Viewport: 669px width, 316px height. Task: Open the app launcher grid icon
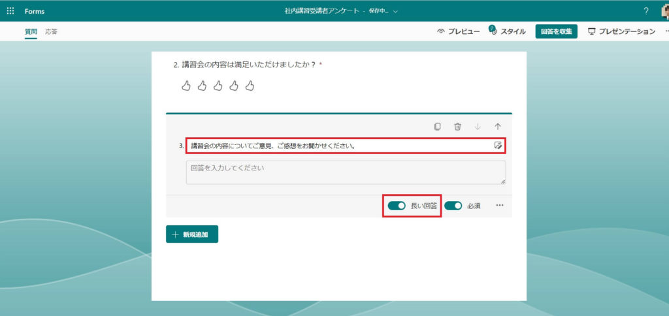[x=10, y=11]
